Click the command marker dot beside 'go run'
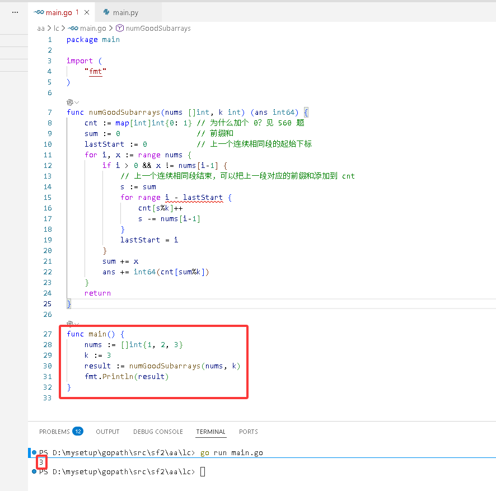 34,452
